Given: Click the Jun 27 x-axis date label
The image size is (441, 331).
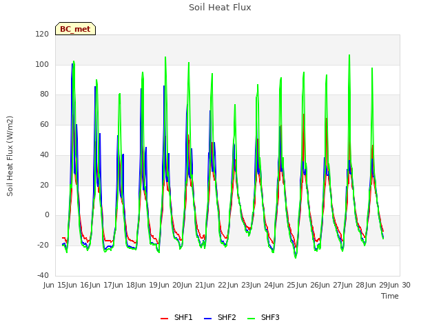Looking at the screenshot, I should [331, 285].
